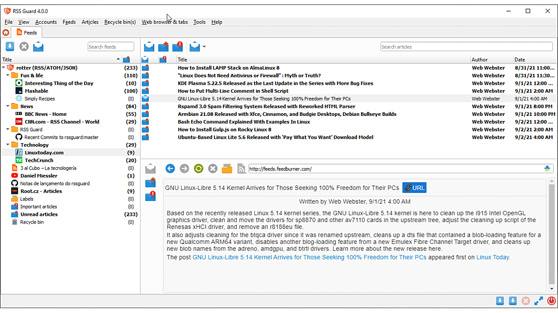Toggle read state of LAMP Stack article
The image size is (558, 313).
tap(145, 68)
